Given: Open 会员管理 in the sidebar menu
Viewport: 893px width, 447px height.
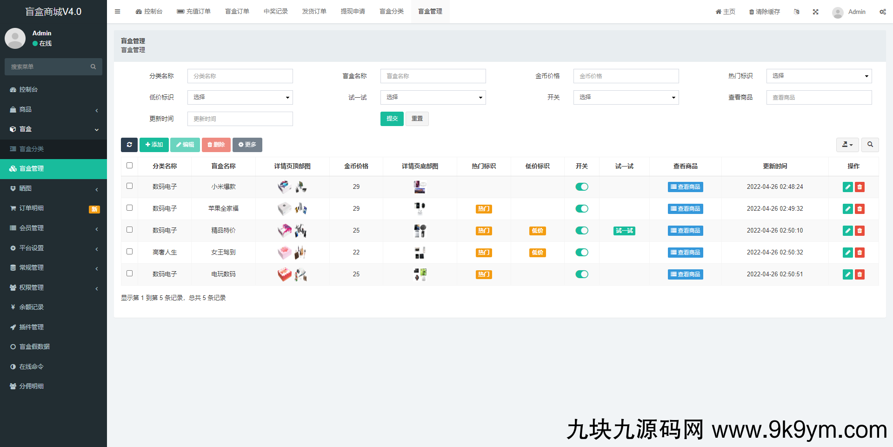Looking at the screenshot, I should click(32, 228).
